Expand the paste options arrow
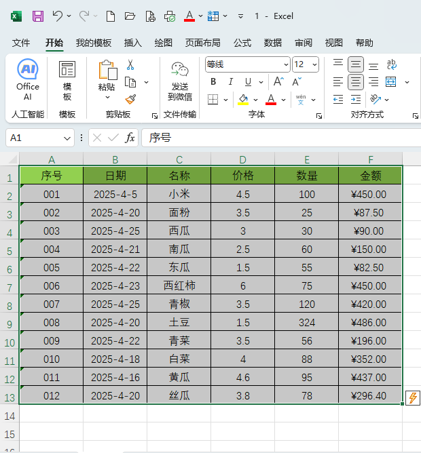Screen dimensions: 421x453 pos(107,98)
